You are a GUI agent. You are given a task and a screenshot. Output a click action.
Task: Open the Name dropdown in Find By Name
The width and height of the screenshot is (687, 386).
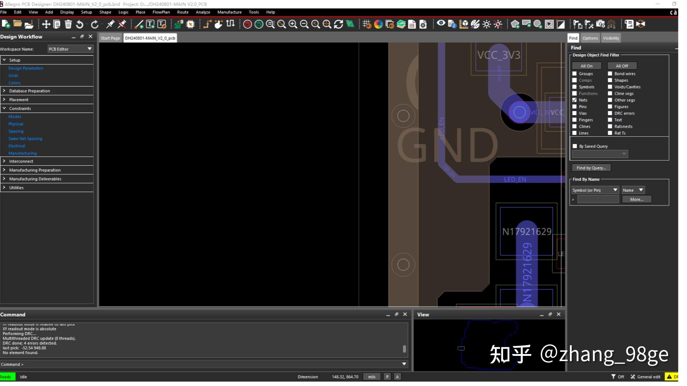pyautogui.click(x=633, y=190)
